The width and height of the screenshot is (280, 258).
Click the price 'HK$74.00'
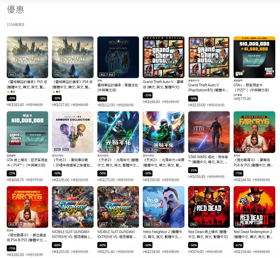coord(196,252)
